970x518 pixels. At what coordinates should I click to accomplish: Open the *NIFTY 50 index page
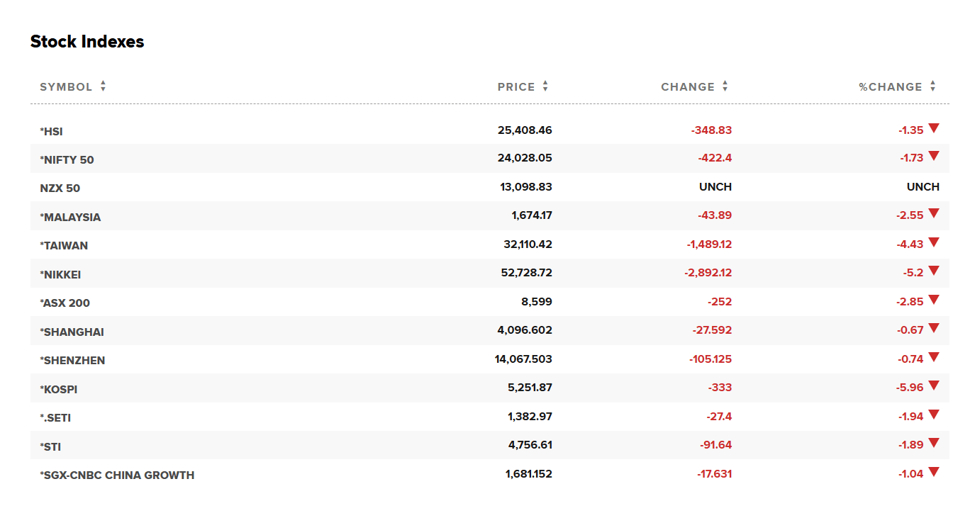point(67,160)
